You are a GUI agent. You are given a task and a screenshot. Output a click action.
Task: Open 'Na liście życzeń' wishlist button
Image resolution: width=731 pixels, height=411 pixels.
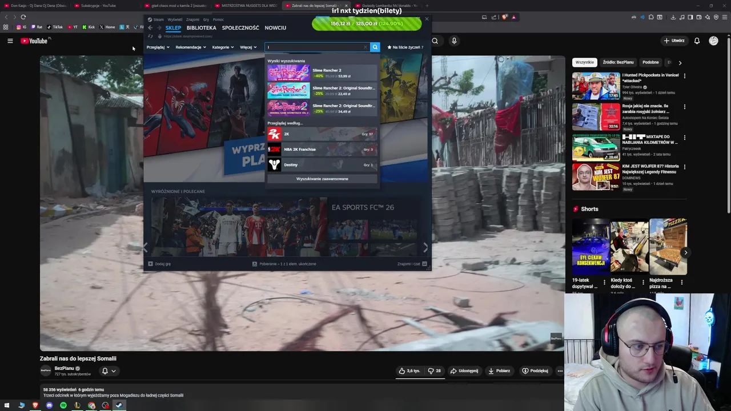click(405, 47)
